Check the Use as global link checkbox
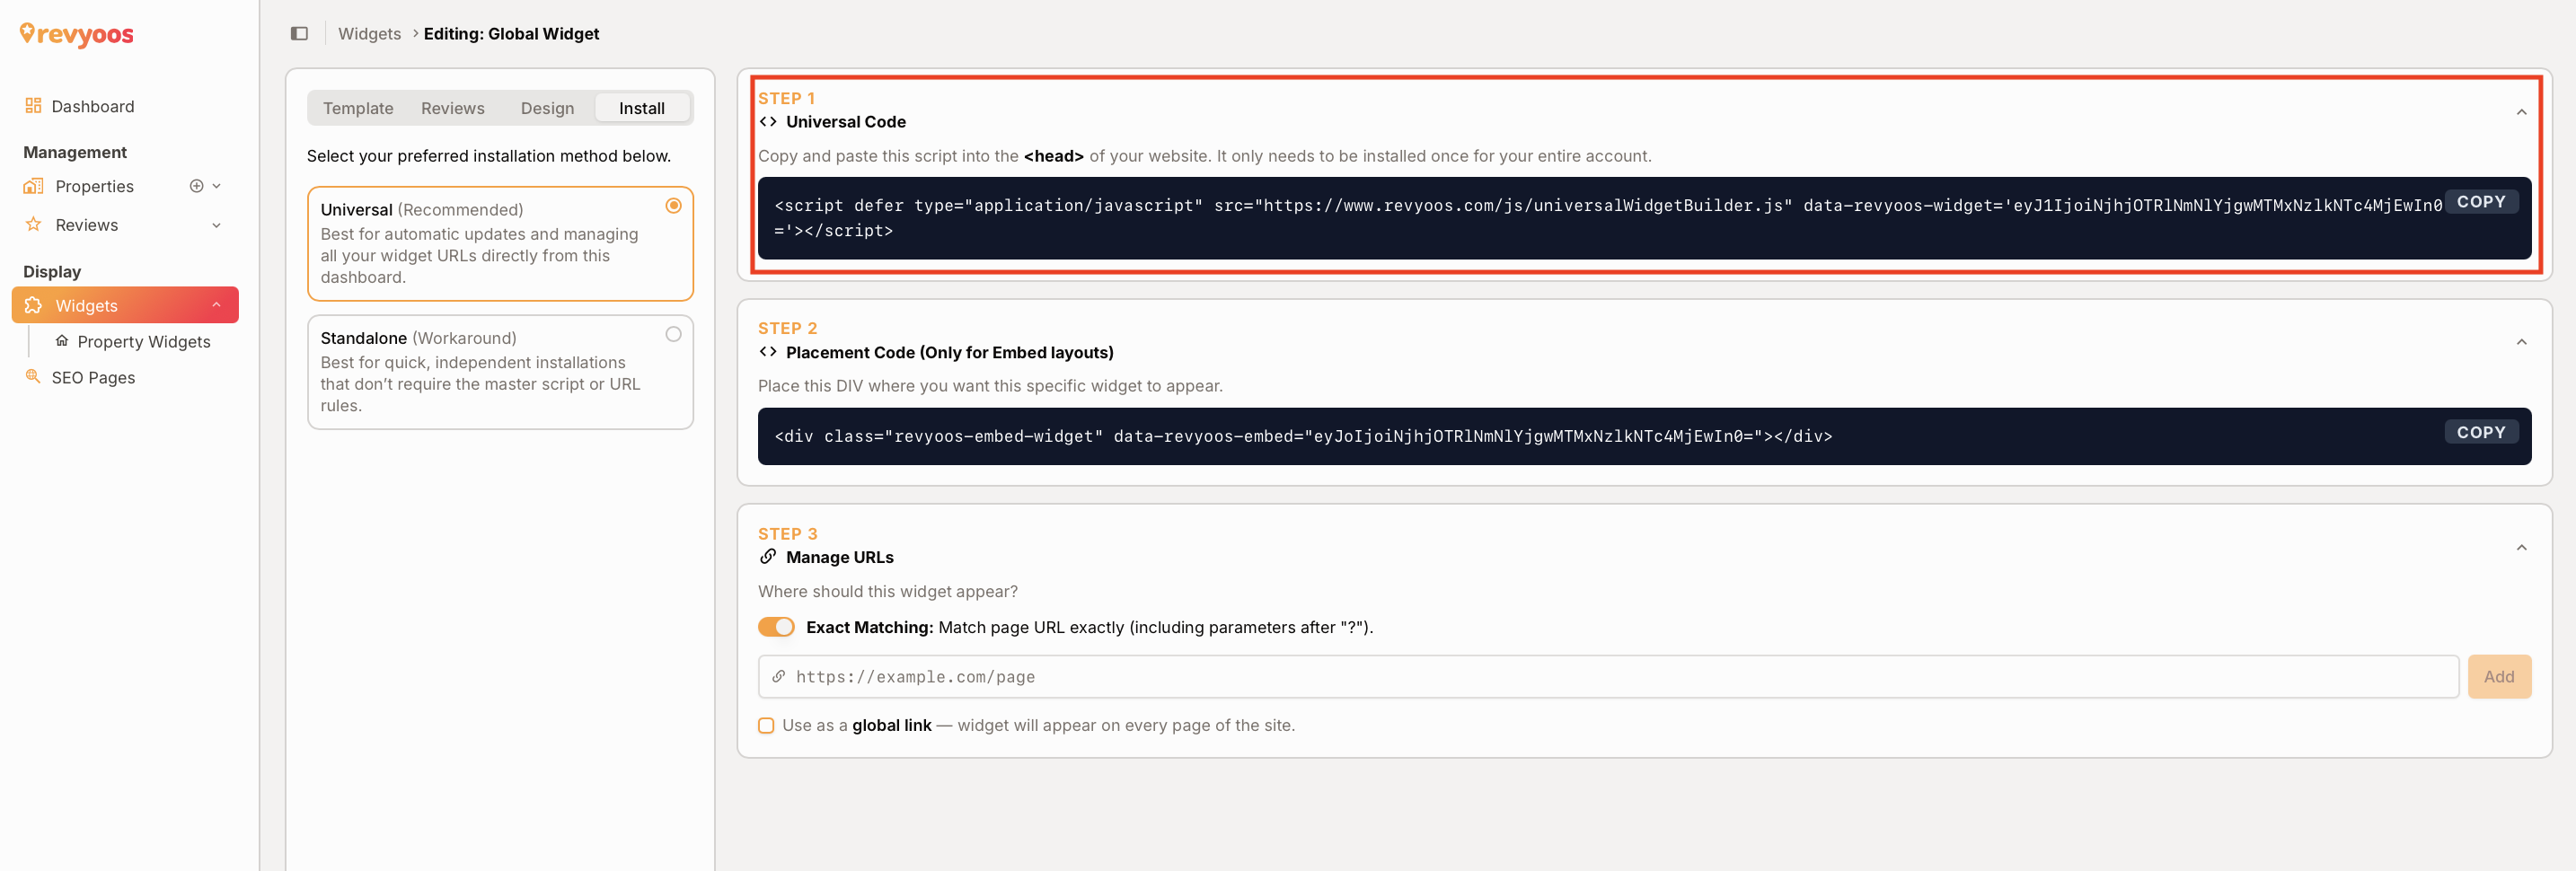Viewport: 2576px width, 871px height. pyautogui.click(x=766, y=726)
